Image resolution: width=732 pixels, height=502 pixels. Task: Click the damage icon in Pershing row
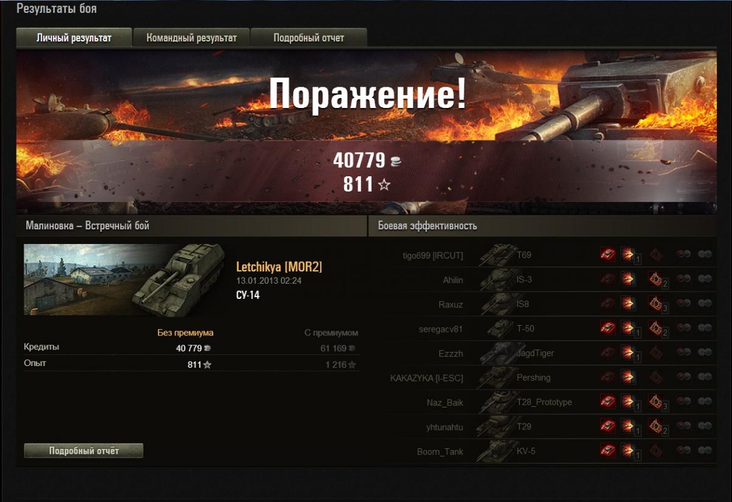(627, 377)
